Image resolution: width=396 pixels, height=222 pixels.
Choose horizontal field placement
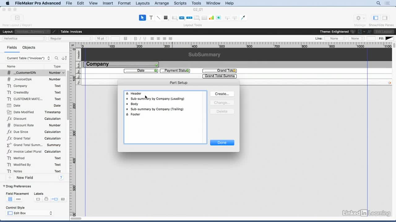click(18, 199)
